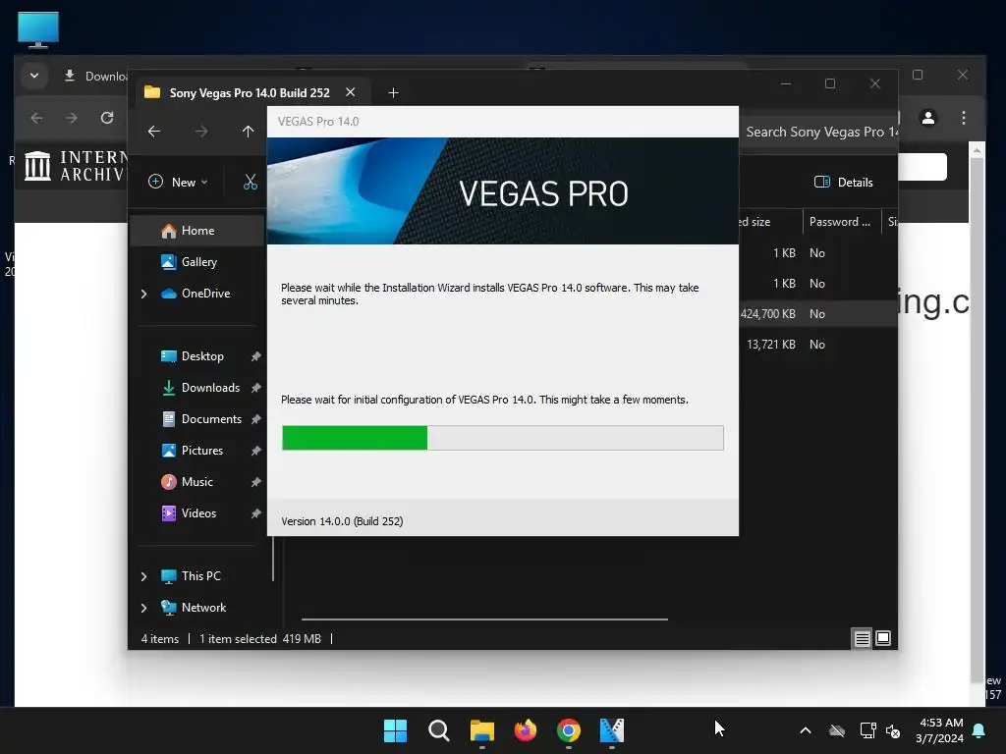Click the Internet Archive logo in browser
This screenshot has width=1006, height=754.
click(76, 166)
